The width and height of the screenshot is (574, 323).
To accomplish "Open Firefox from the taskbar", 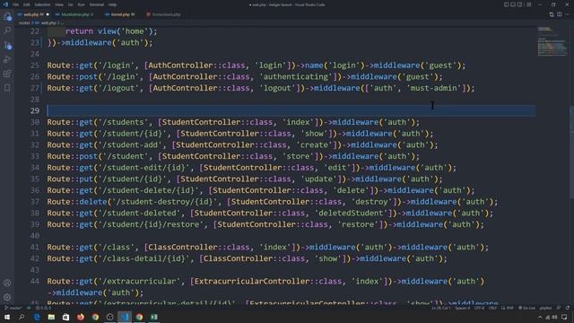I will coord(81,317).
